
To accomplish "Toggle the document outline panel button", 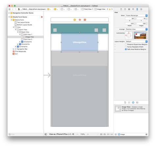I will (x=46, y=134).
